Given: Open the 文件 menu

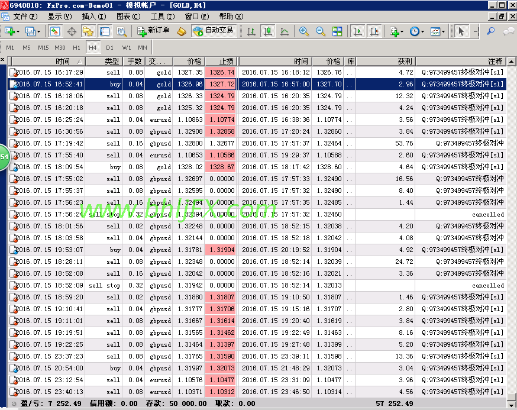Looking at the screenshot, I should (25, 17).
